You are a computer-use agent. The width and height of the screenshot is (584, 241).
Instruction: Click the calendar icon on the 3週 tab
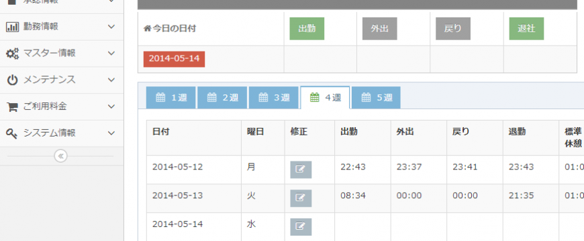click(263, 98)
